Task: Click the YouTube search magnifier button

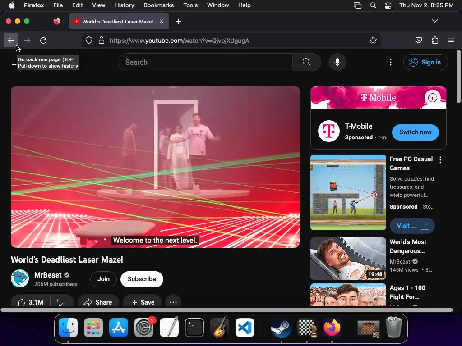Action: 307,62
